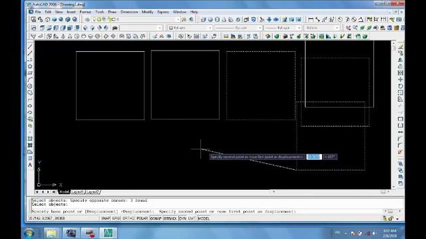This screenshot has height=239, width=426.
Task: Click the coordinates readout in status bar
Action: 47,218
